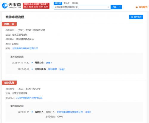Clear the search box with the x icon
This screenshot has height=123, width=149.
tap(108, 7)
